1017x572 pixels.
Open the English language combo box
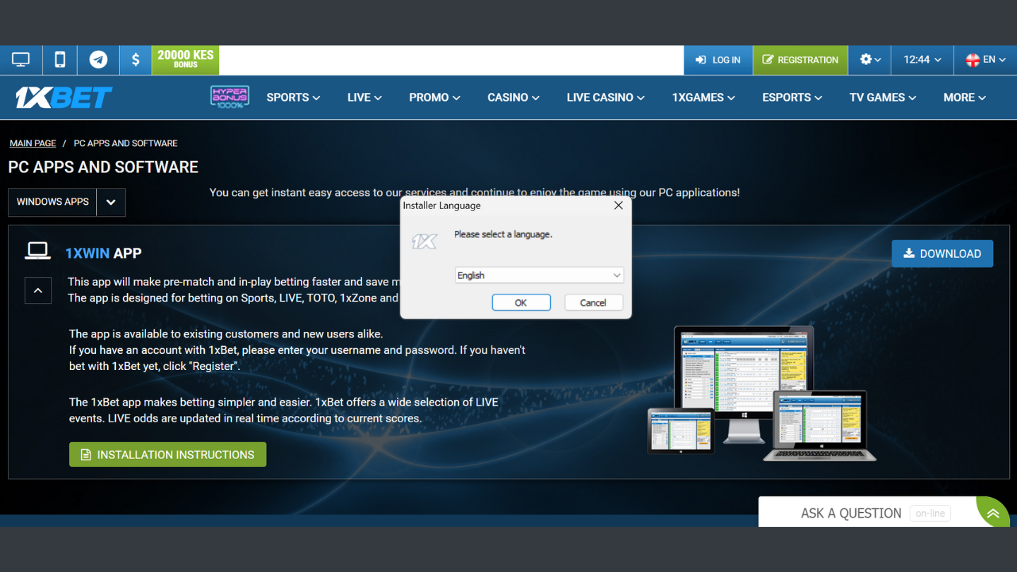(538, 275)
